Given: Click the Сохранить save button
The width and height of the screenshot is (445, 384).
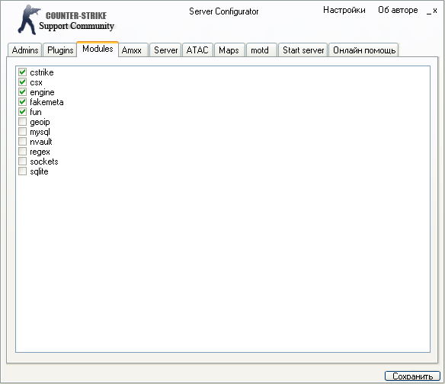Looking at the screenshot, I should pos(413,376).
